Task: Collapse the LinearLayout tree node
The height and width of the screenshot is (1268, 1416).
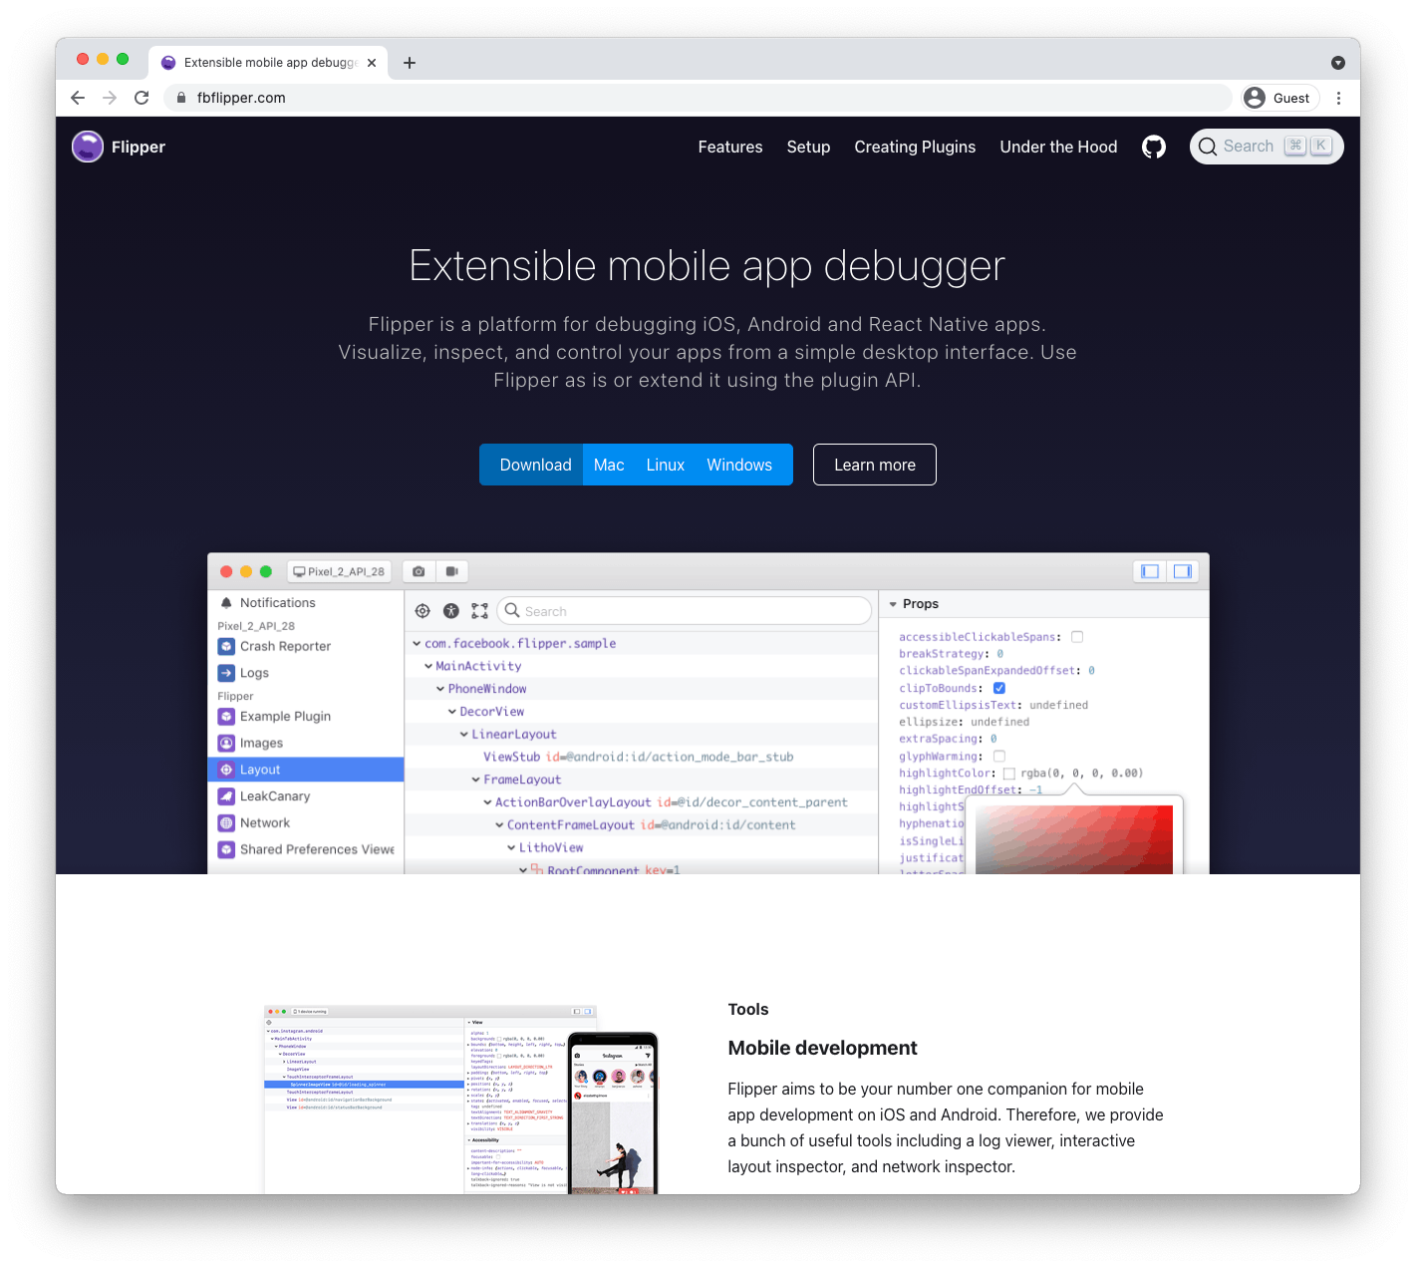Action: click(464, 735)
